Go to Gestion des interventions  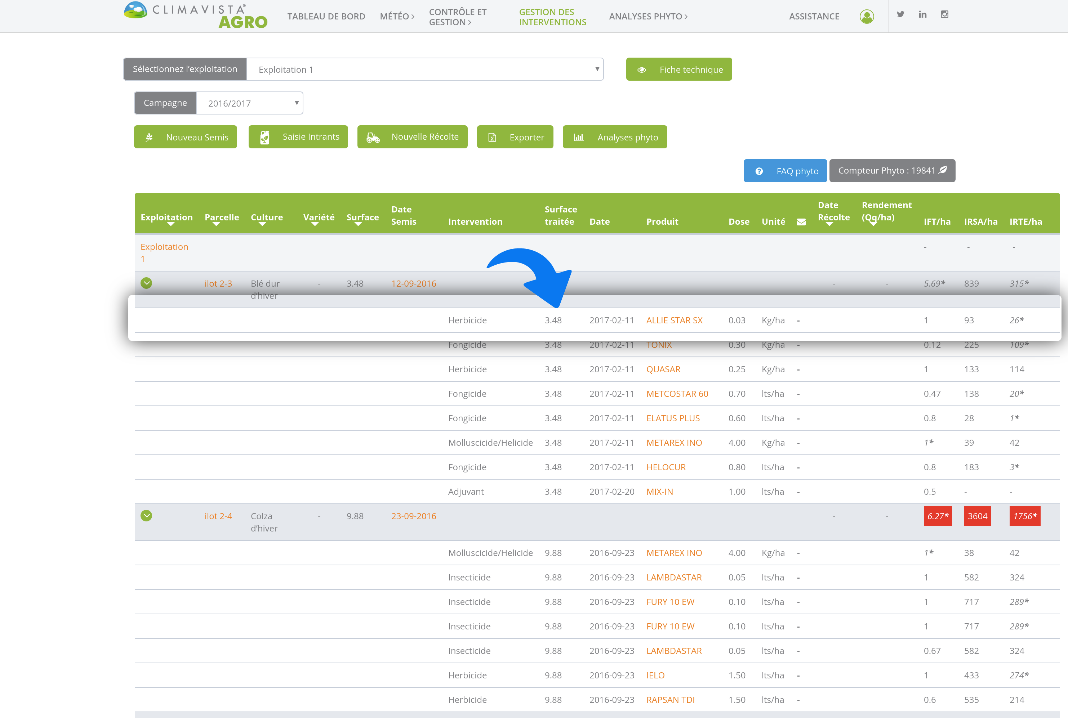tap(552, 17)
